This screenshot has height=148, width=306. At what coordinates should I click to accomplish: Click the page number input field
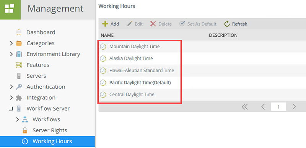(x=278, y=107)
